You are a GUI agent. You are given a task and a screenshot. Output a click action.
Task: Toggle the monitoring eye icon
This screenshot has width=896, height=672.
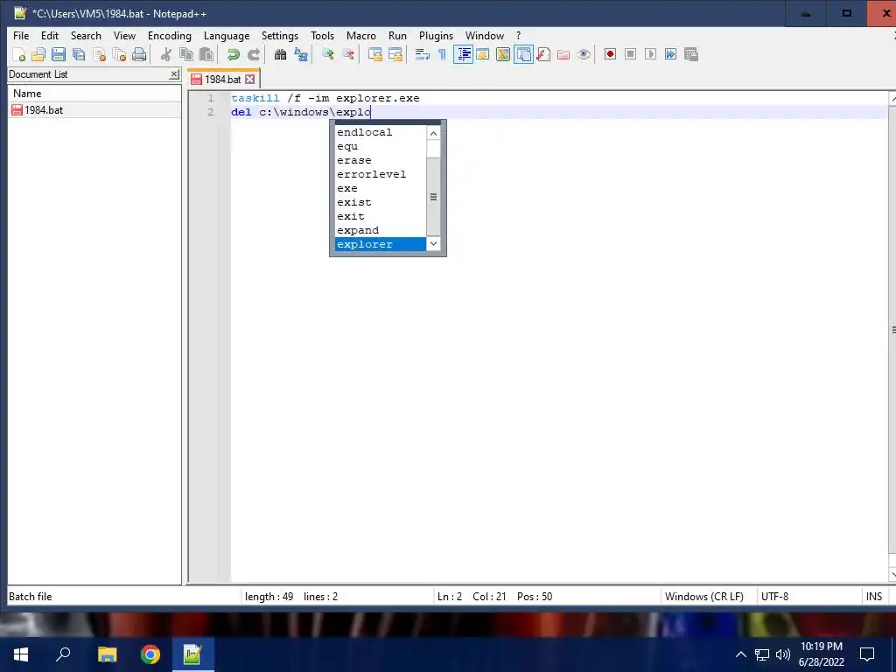tap(584, 54)
